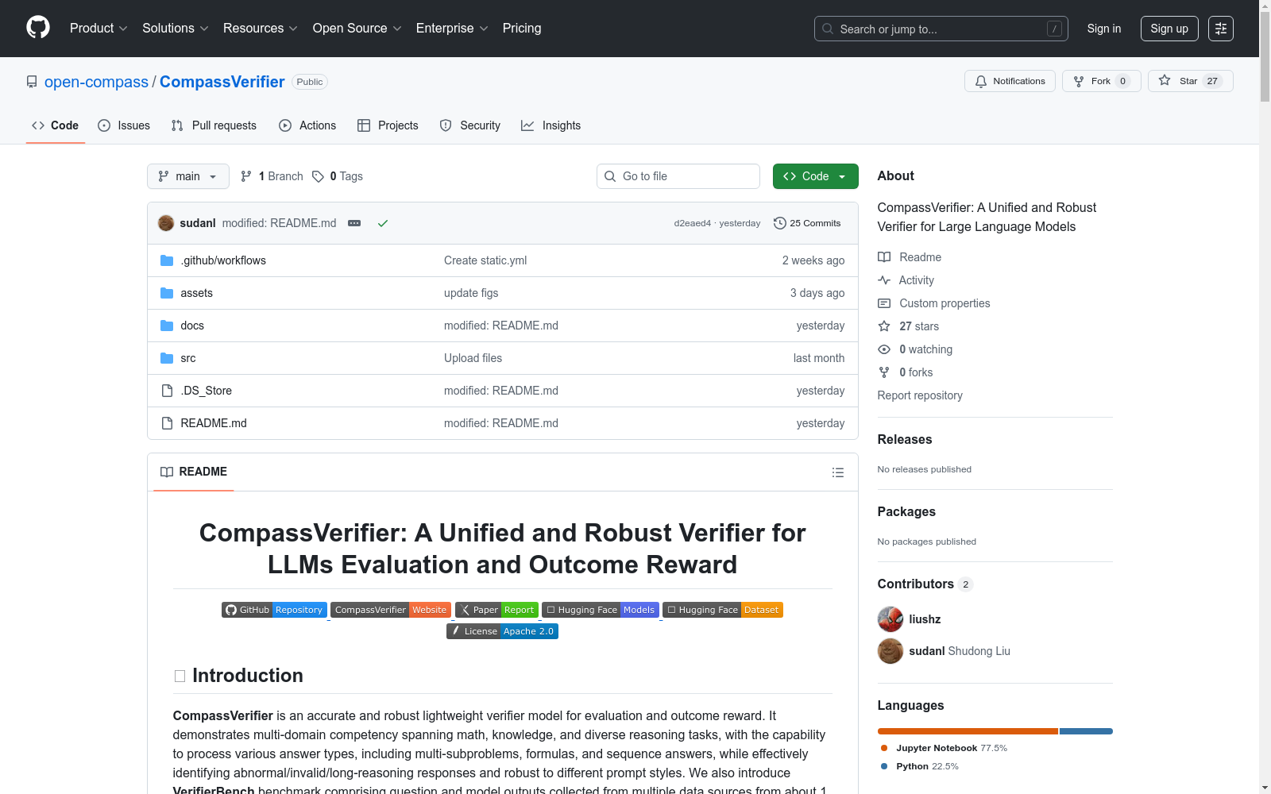1271x794 pixels.
Task: Open the open-compass organization link
Action: tap(96, 82)
